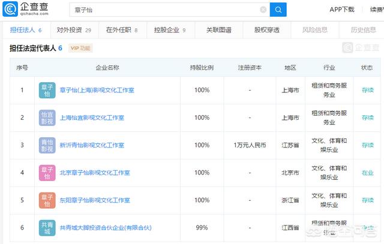Click 担任法定代表人 section heading
The height and width of the screenshot is (244, 384).
pyautogui.click(x=36, y=48)
